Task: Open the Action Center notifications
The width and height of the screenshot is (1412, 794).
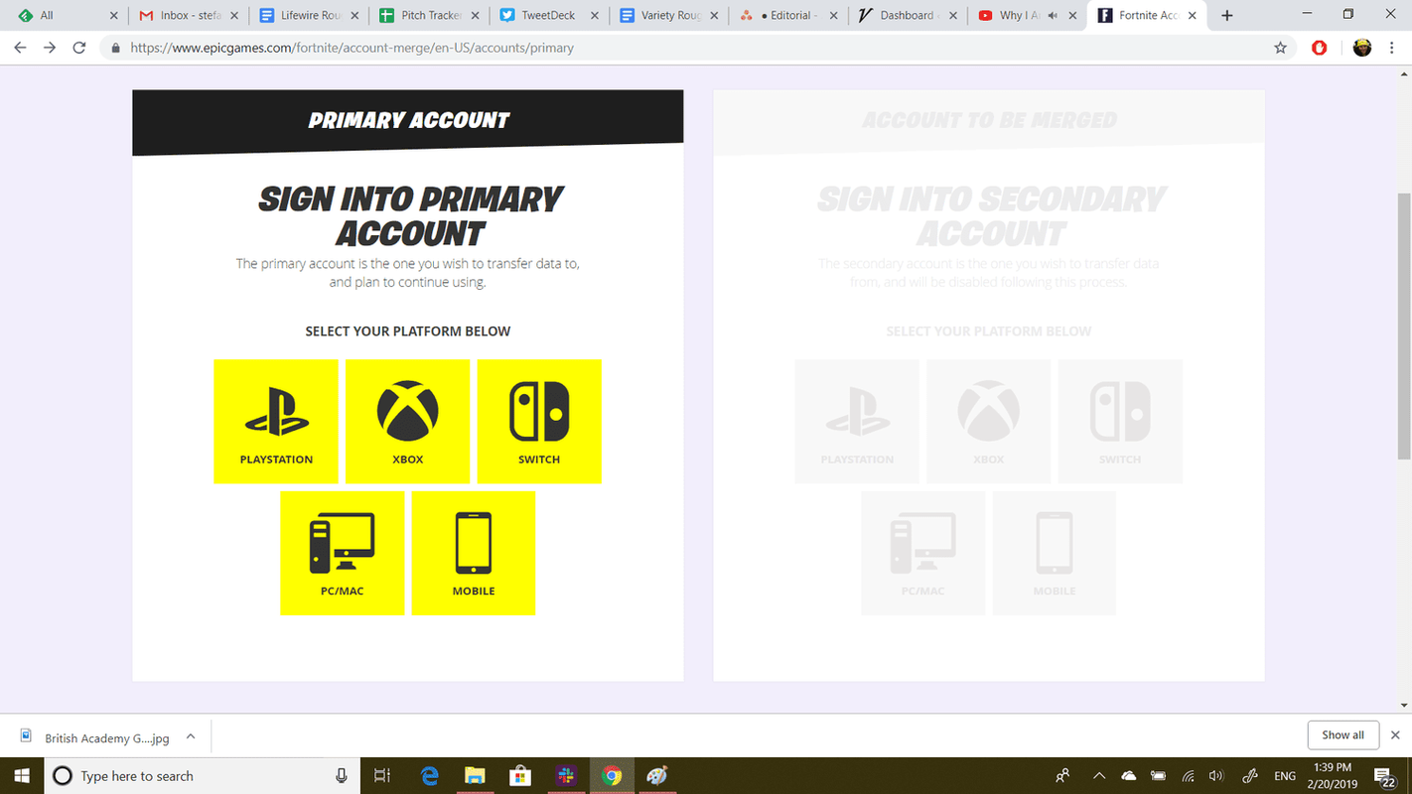Action: [1386, 776]
